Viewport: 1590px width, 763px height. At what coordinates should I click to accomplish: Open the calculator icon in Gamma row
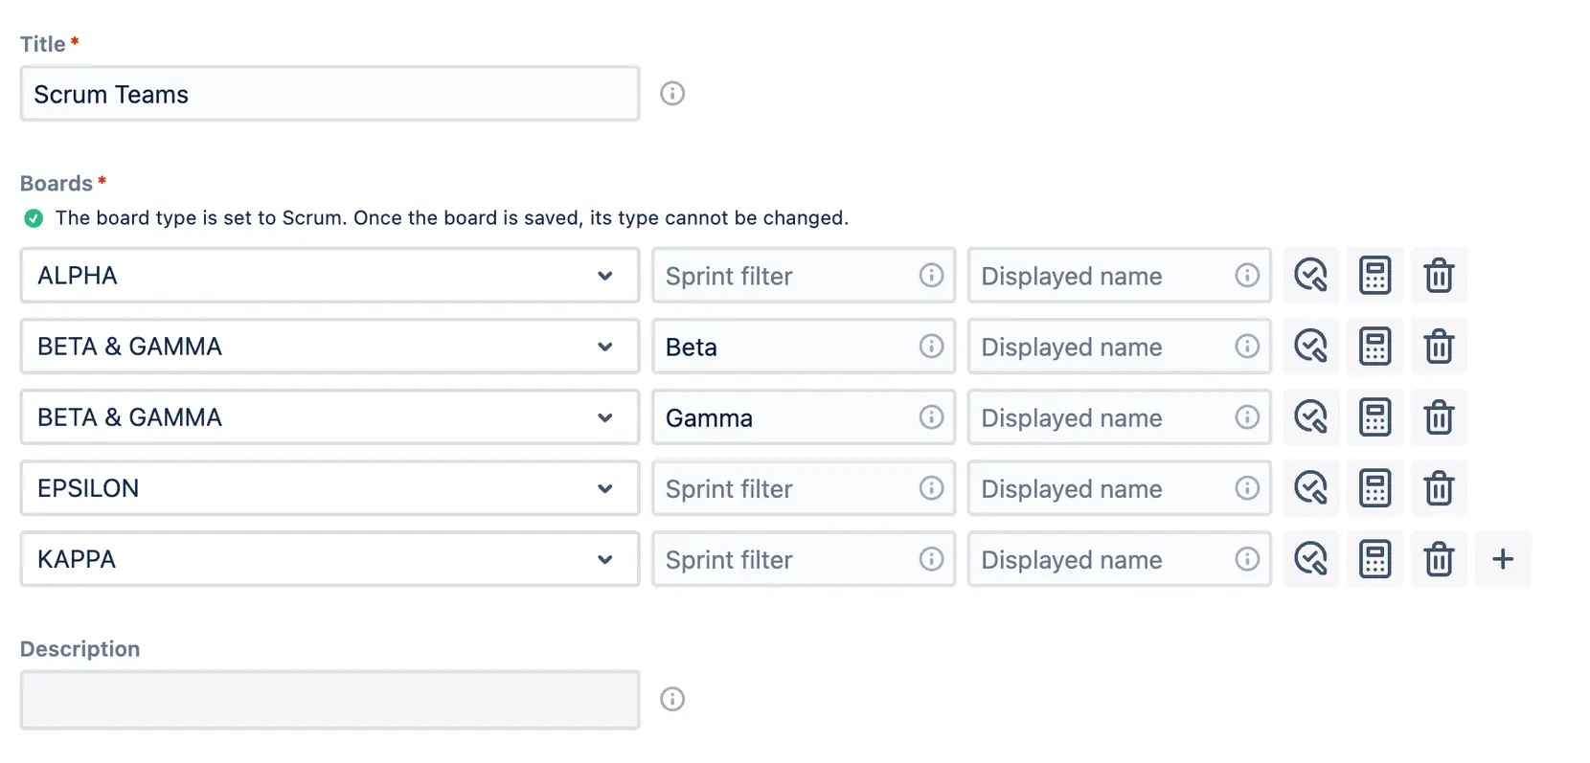(1375, 417)
